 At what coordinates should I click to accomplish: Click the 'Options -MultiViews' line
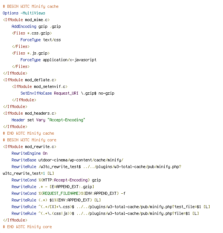[x=24, y=13]
